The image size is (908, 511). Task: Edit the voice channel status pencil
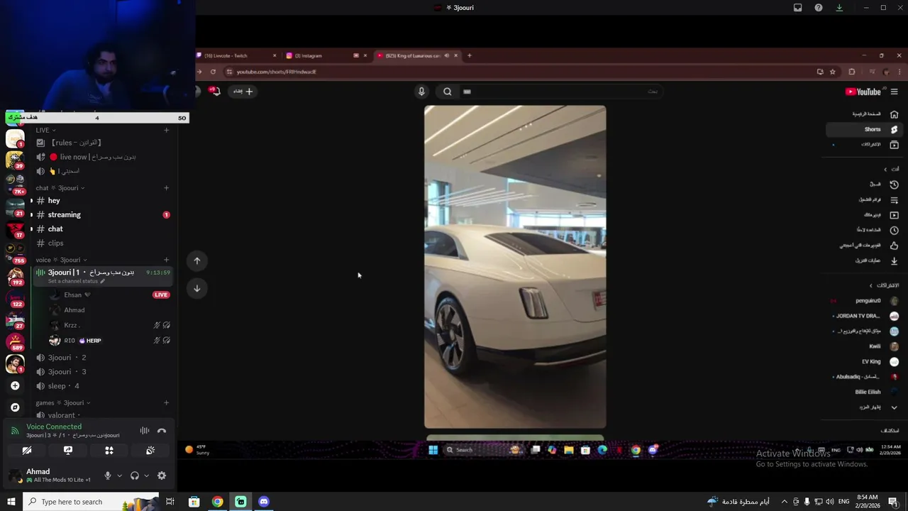(102, 281)
